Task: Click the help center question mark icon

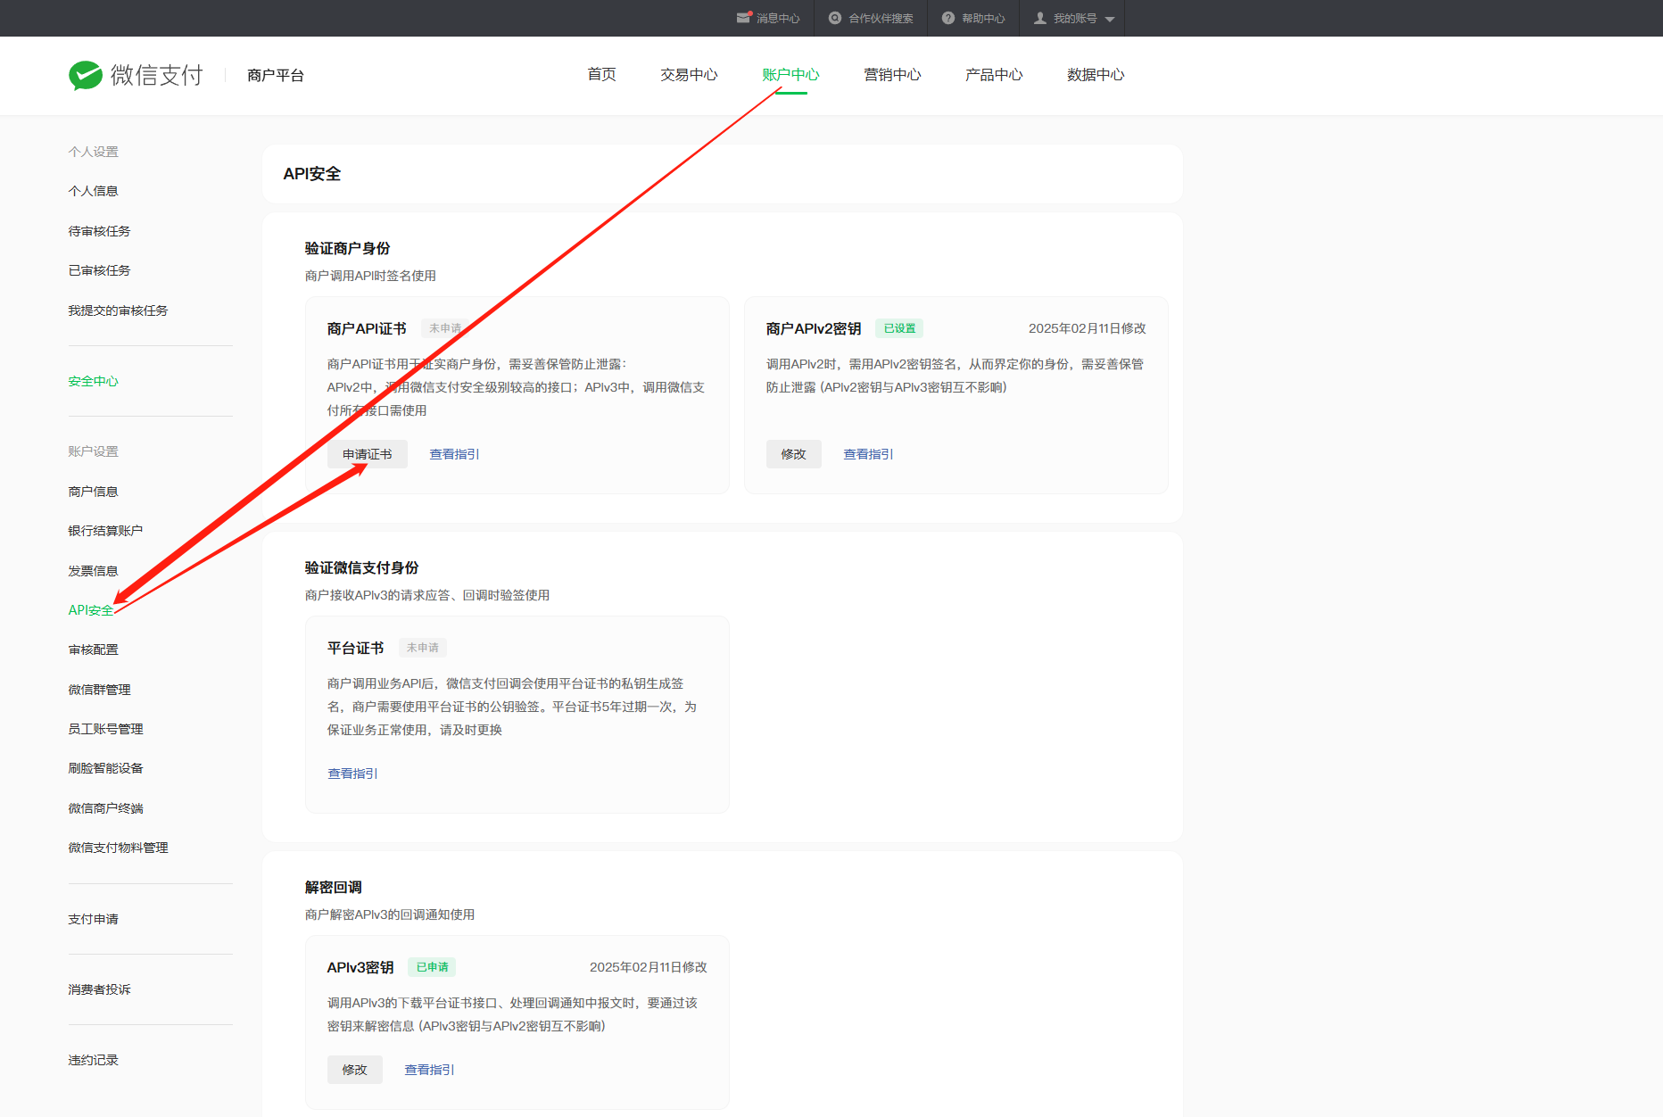Action: point(948,18)
